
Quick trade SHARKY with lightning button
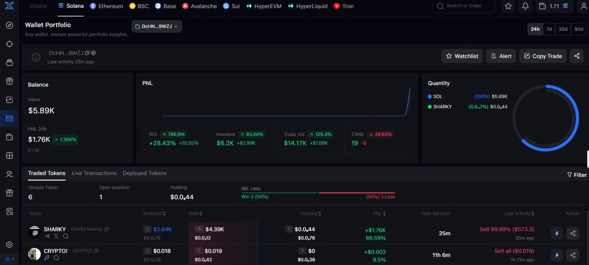tap(557, 233)
